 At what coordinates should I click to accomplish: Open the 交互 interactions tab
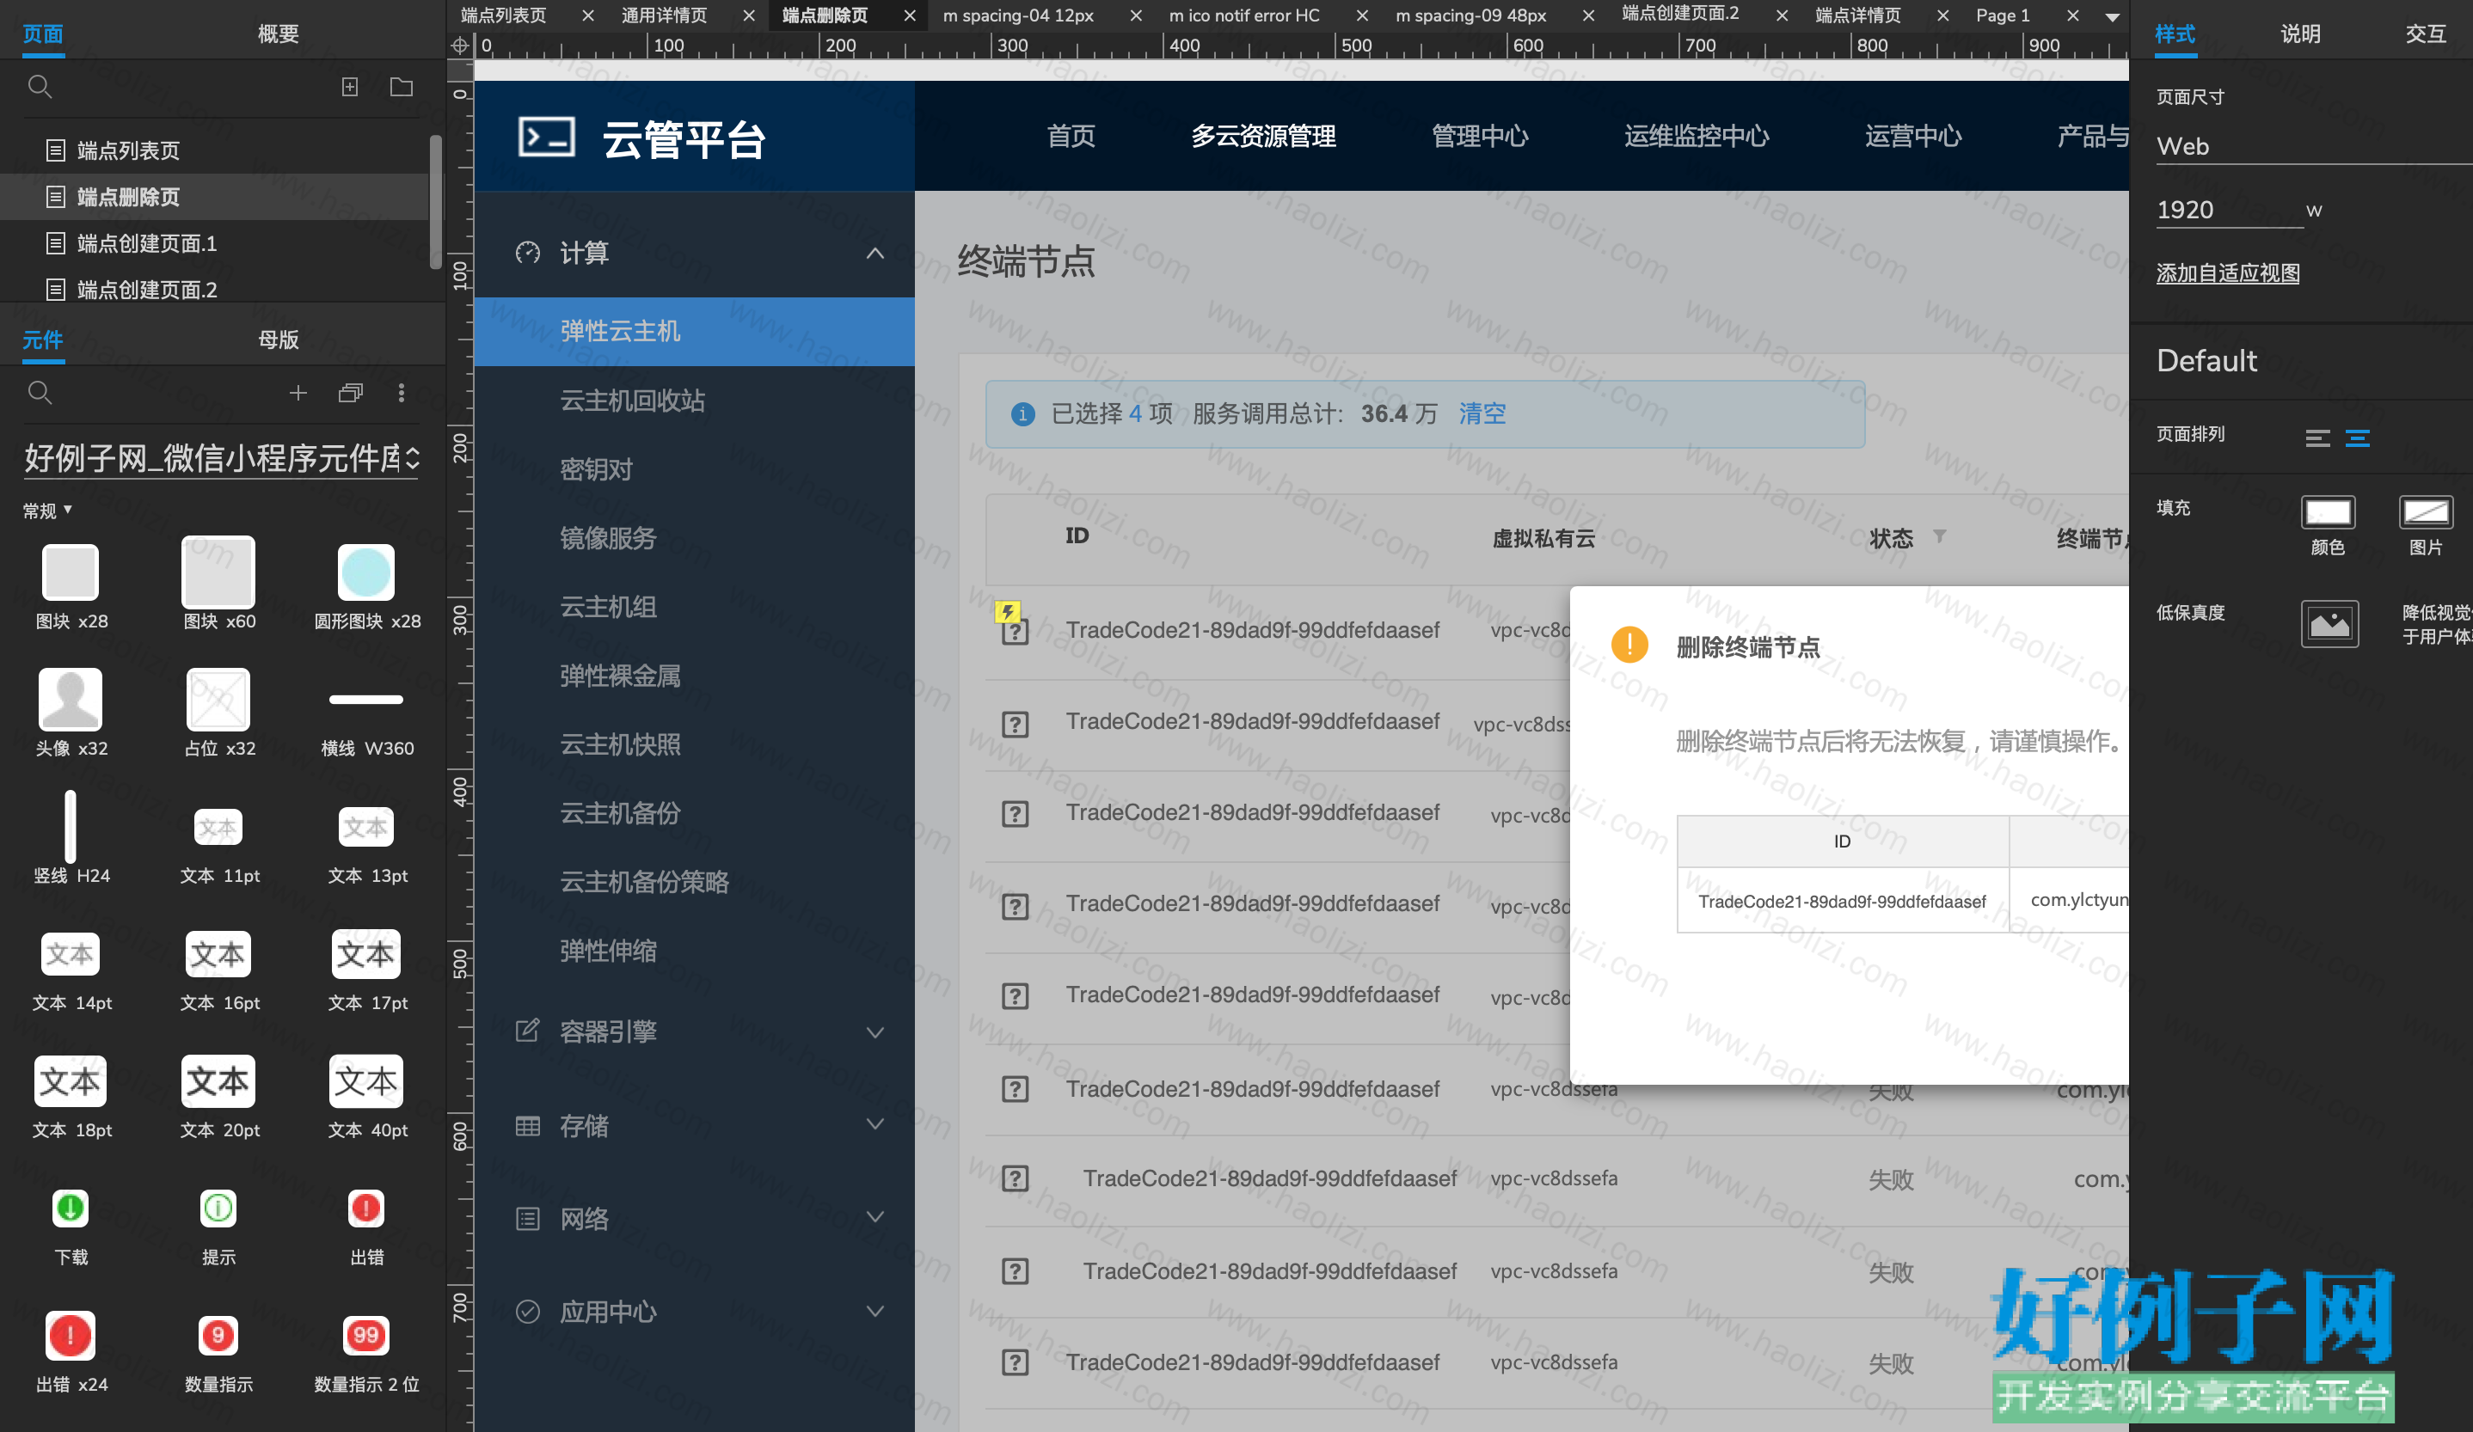coord(2425,34)
